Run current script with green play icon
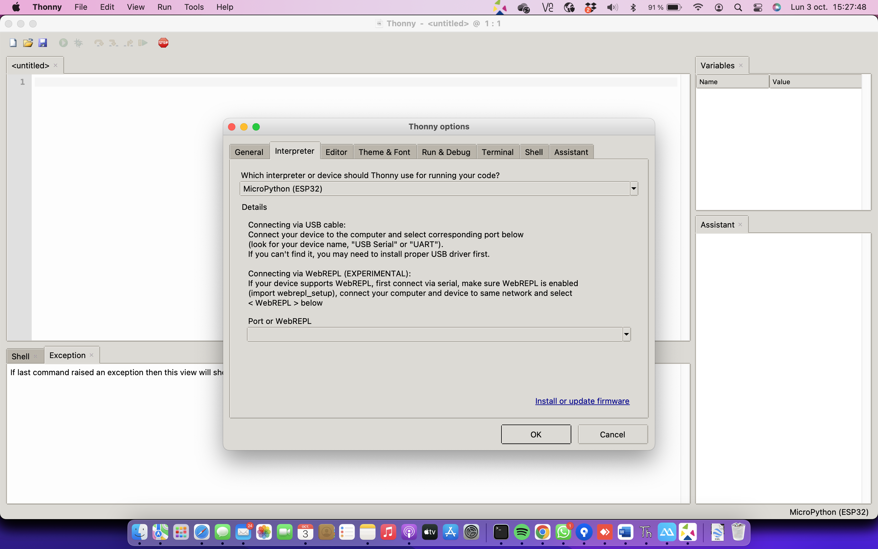 pyautogui.click(x=63, y=43)
